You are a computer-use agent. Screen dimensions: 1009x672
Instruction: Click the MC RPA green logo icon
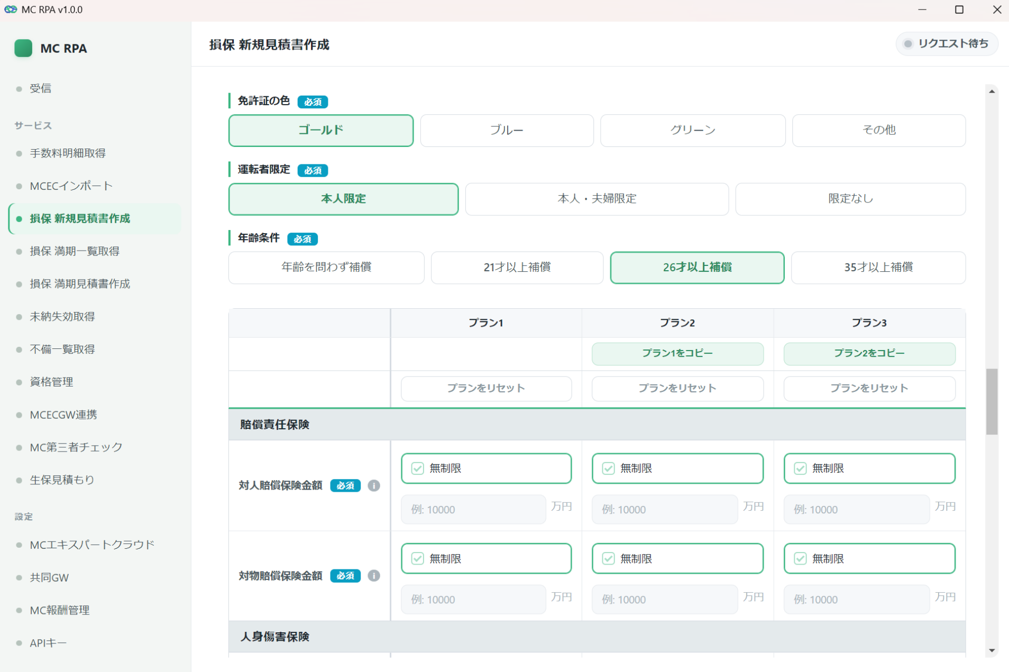pos(23,48)
